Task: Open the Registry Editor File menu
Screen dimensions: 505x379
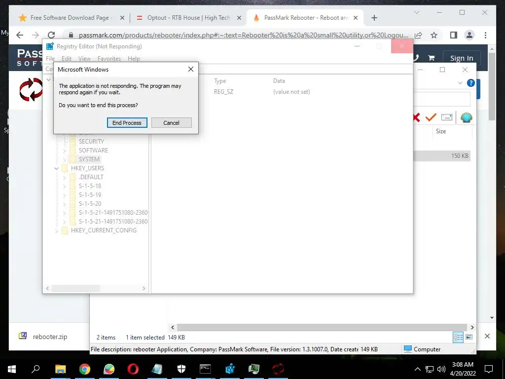Action: pyautogui.click(x=50, y=59)
